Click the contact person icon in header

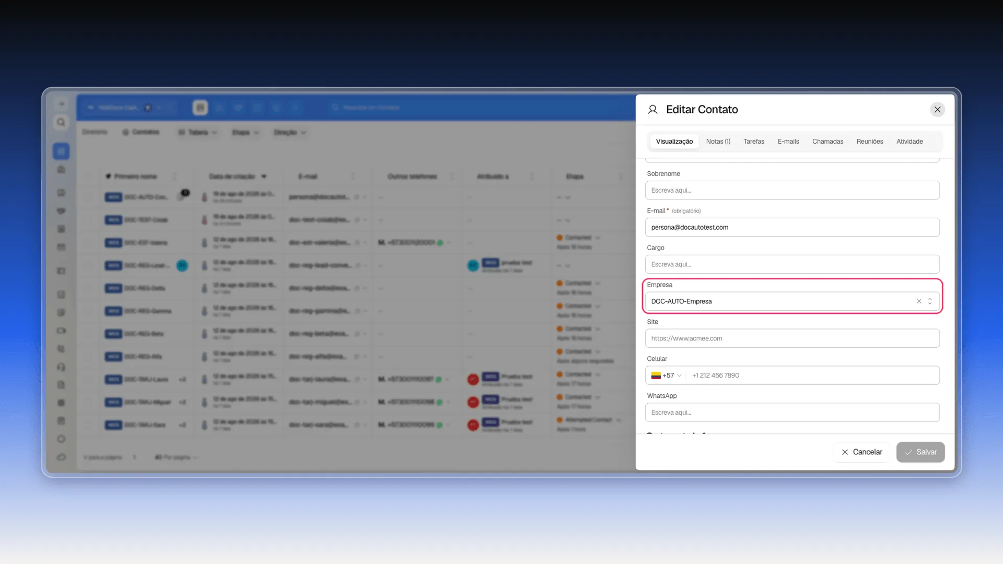click(x=652, y=110)
